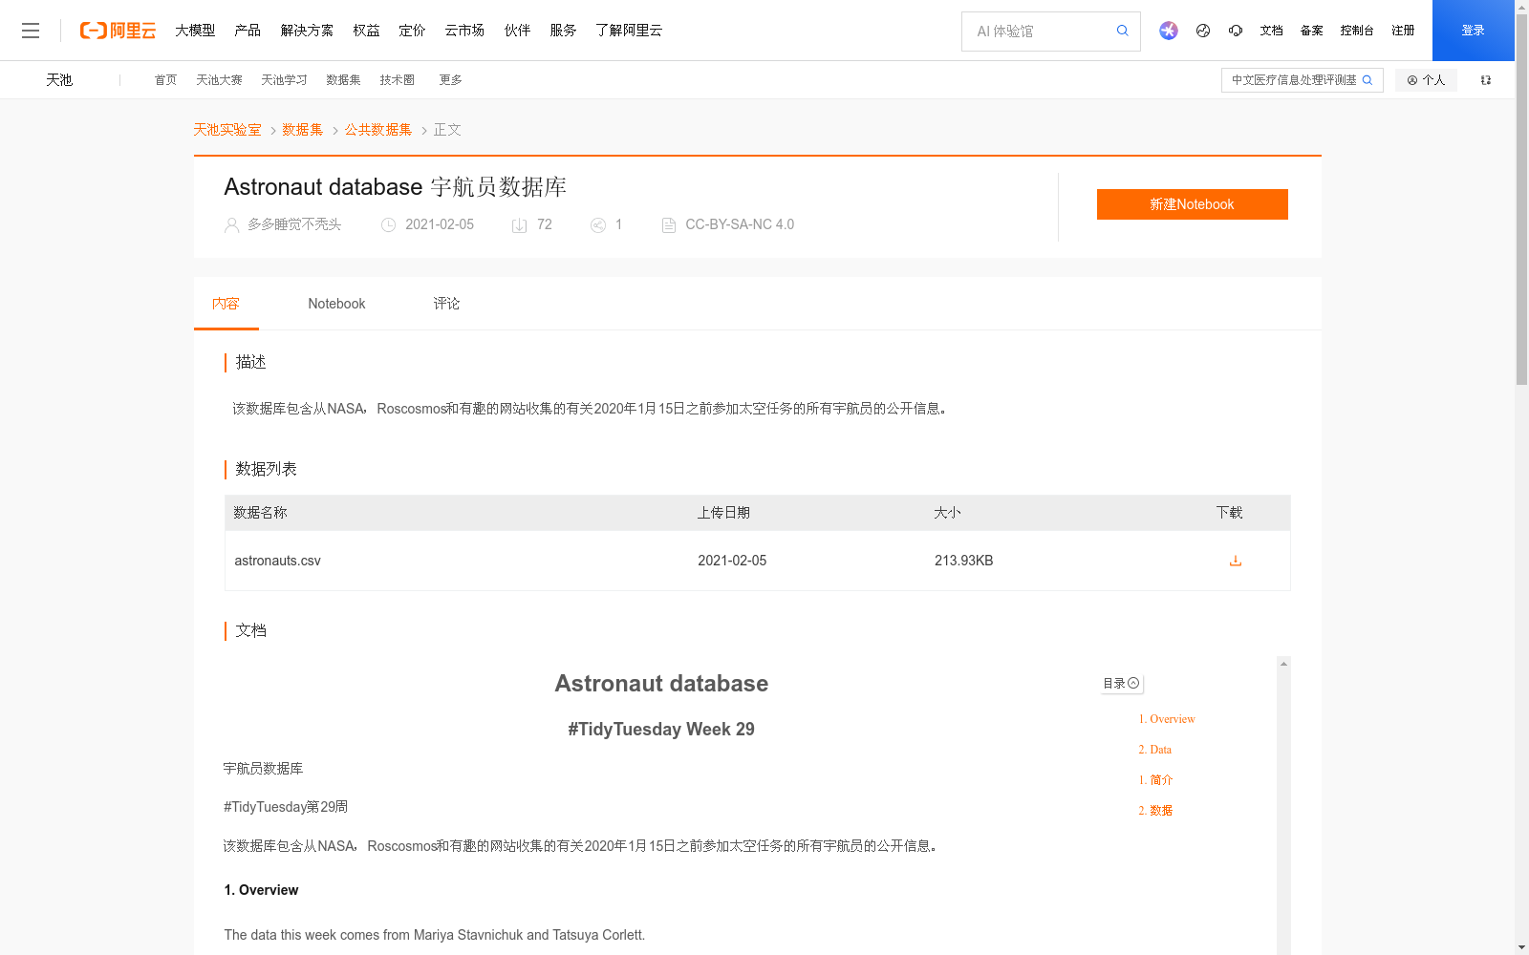This screenshot has height=955, width=1529.
Task: Click the 'Astronaut database 宇航员数据库' page title
Action: 395,187
